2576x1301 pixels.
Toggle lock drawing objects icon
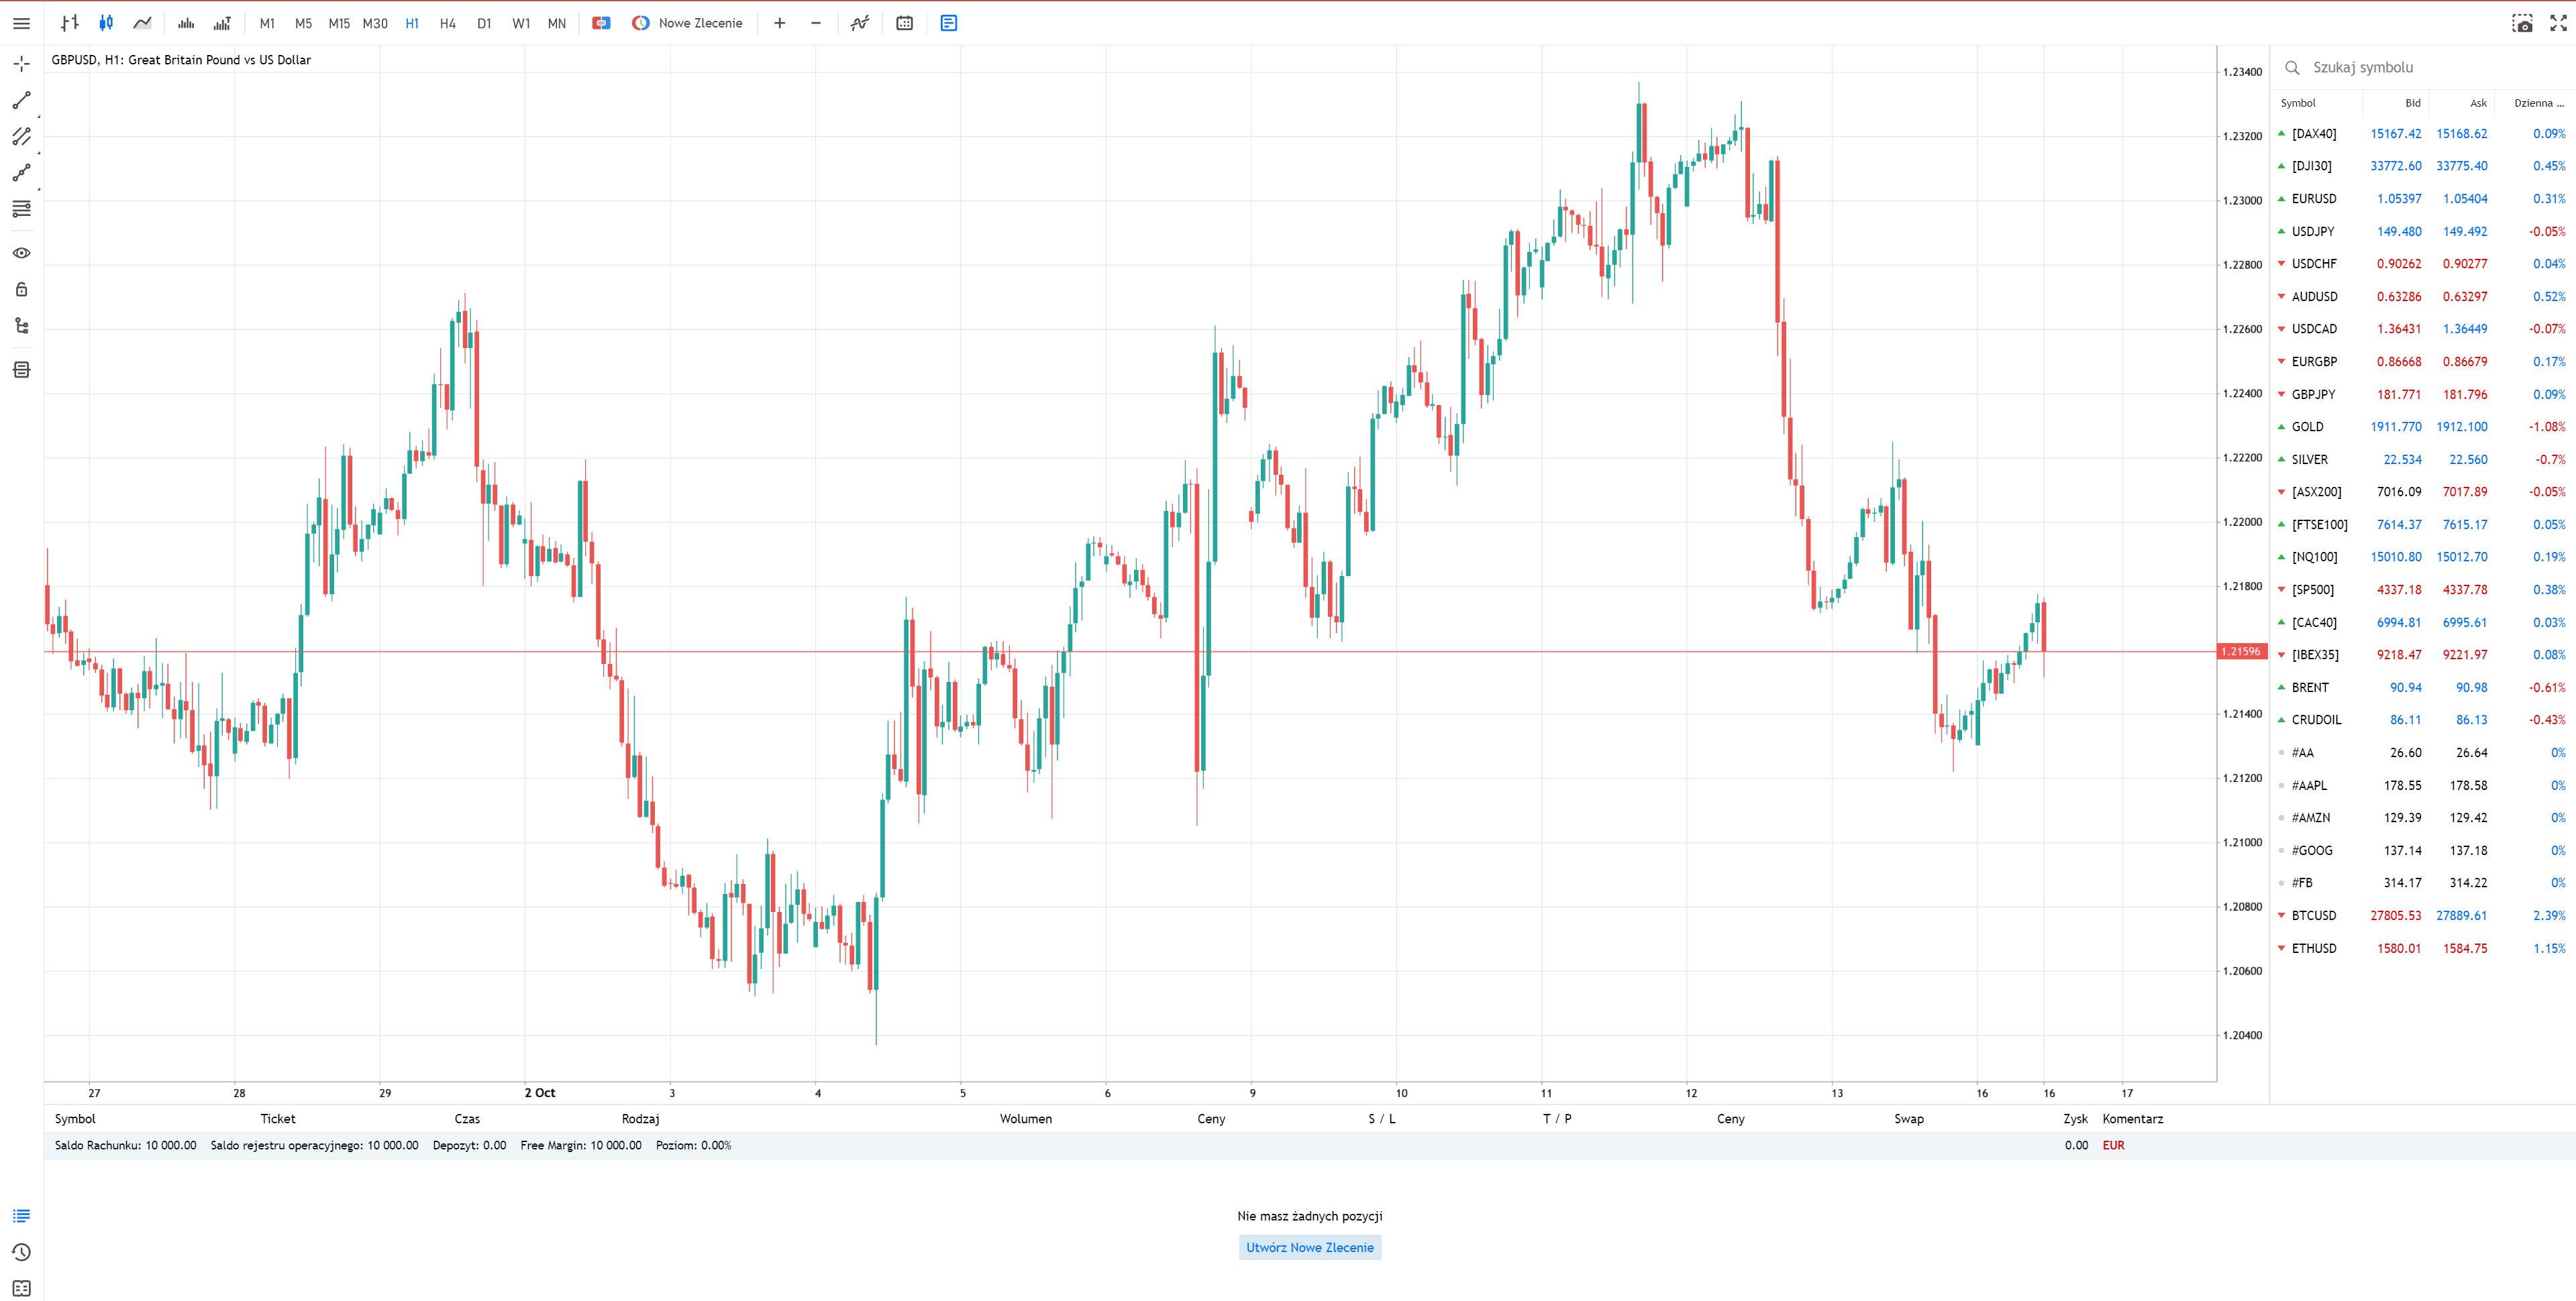pos(21,289)
